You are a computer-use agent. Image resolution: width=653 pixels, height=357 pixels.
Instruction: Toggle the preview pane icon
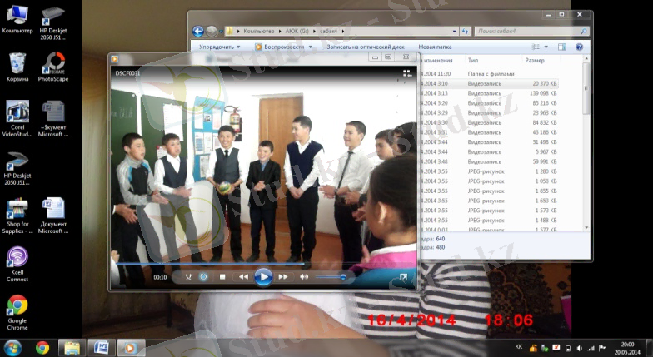(x=562, y=47)
